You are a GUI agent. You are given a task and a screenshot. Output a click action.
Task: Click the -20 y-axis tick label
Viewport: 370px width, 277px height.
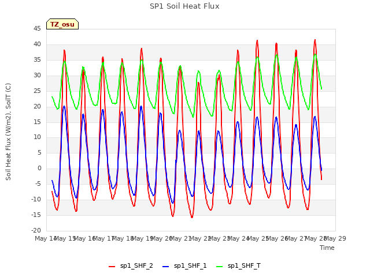coord(36,230)
